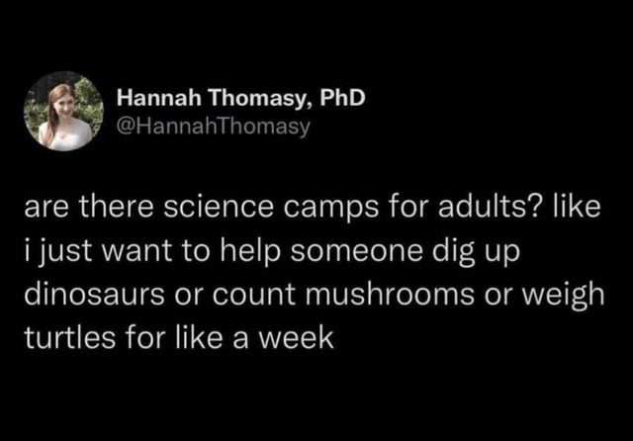Click the word "dinosaurs" in the tweet
This screenshot has width=633, height=441.
94,294
